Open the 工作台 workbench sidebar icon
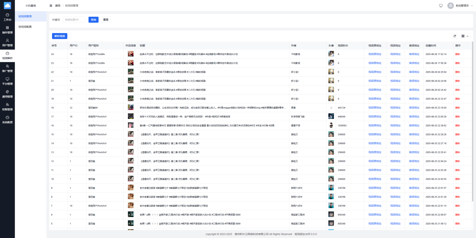Screen dimensions: 476x238 click(x=7, y=17)
